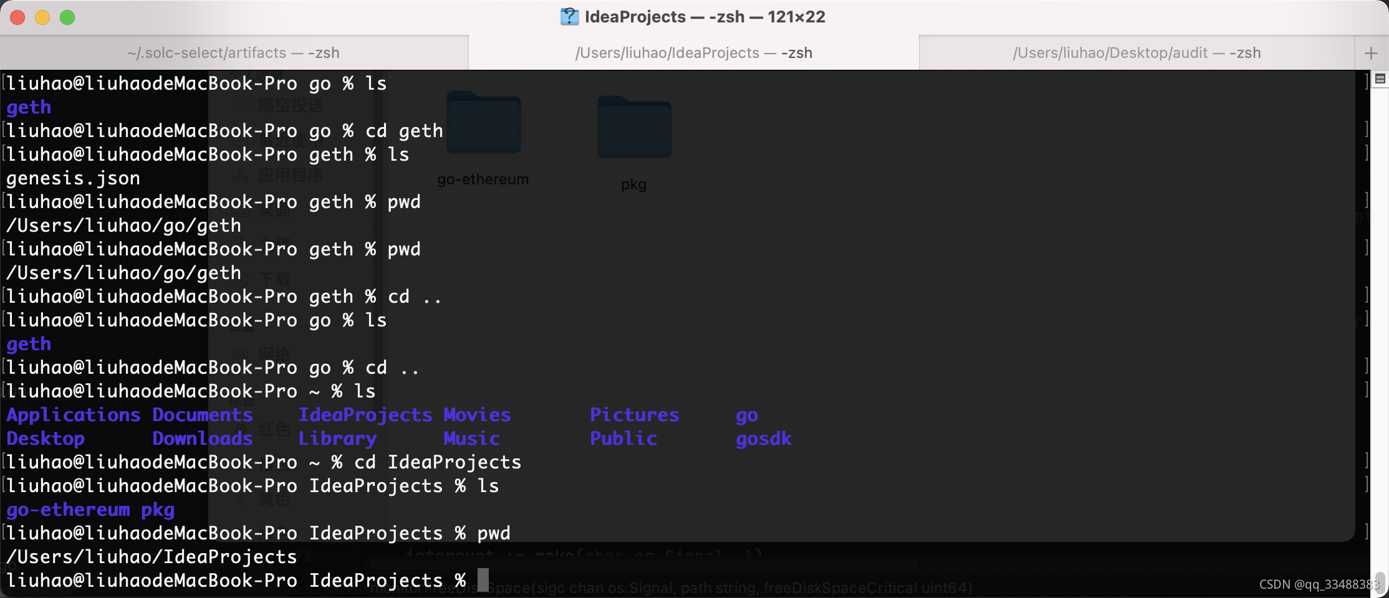Click the blue Applications directory name

click(x=74, y=415)
